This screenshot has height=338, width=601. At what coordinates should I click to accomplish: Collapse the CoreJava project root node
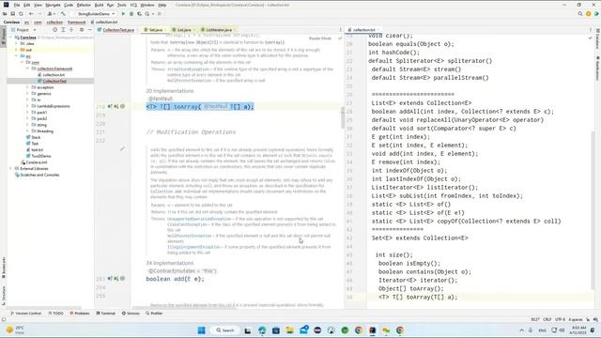click(x=10, y=38)
